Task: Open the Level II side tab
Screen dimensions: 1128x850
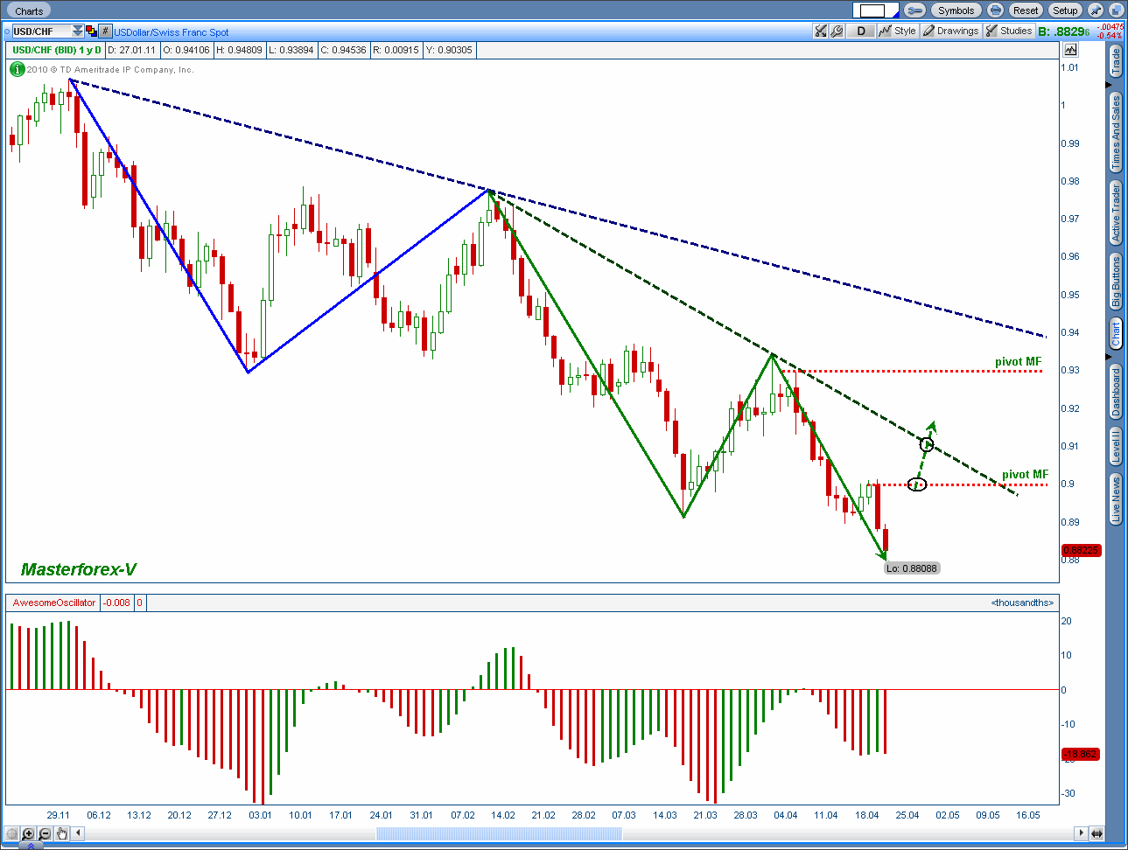Action: pyautogui.click(x=1116, y=446)
